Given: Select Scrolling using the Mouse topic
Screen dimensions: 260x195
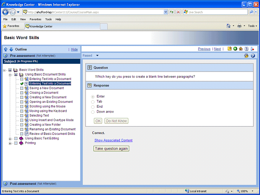Looking at the screenshot, I should coord(48,106).
